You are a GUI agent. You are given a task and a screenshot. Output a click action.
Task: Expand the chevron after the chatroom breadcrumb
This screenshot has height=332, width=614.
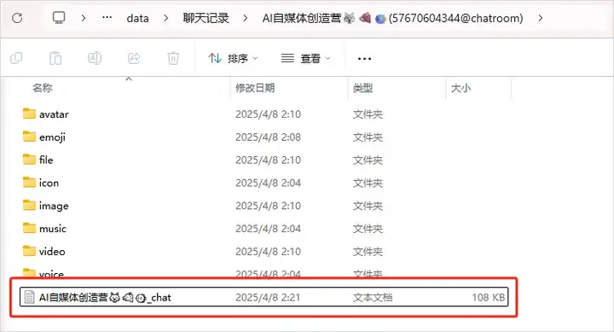[x=541, y=18]
